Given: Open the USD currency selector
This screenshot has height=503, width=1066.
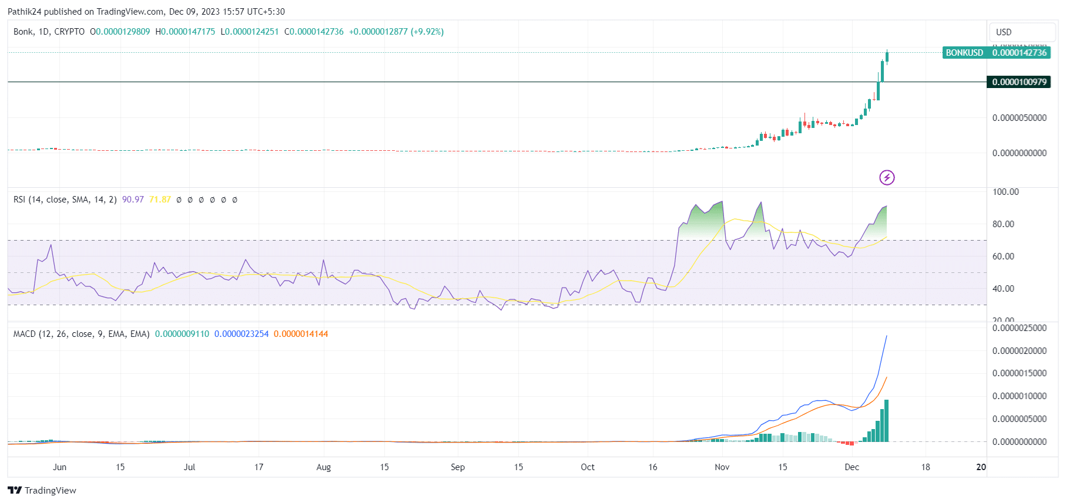Looking at the screenshot, I should pos(1022,32).
